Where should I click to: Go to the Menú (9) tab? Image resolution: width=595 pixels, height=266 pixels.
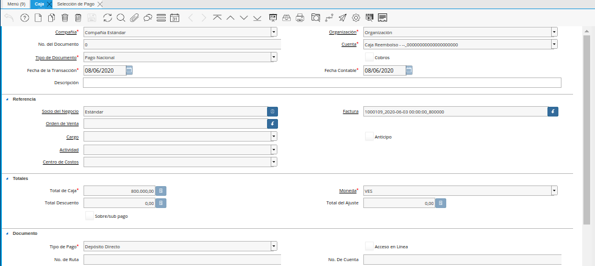click(16, 4)
